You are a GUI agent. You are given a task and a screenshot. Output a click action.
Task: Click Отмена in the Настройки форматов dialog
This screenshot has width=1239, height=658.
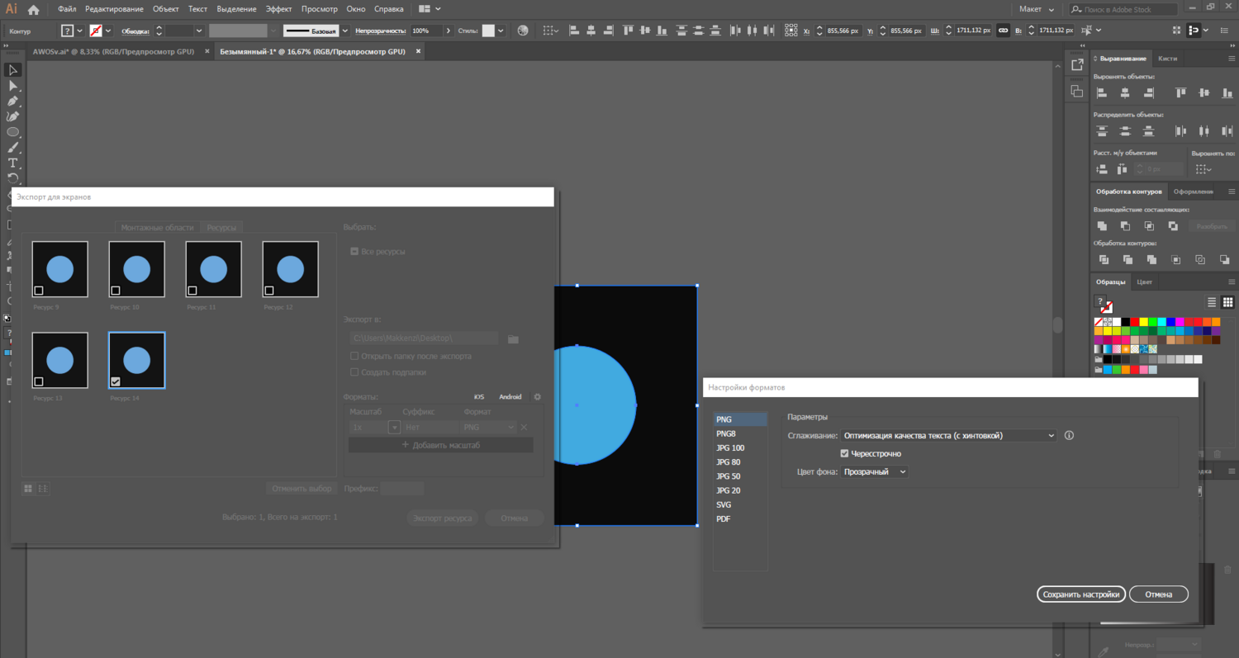coord(1158,594)
